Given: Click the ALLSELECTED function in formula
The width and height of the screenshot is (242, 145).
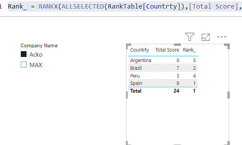Looking at the screenshot, I should [83, 7].
